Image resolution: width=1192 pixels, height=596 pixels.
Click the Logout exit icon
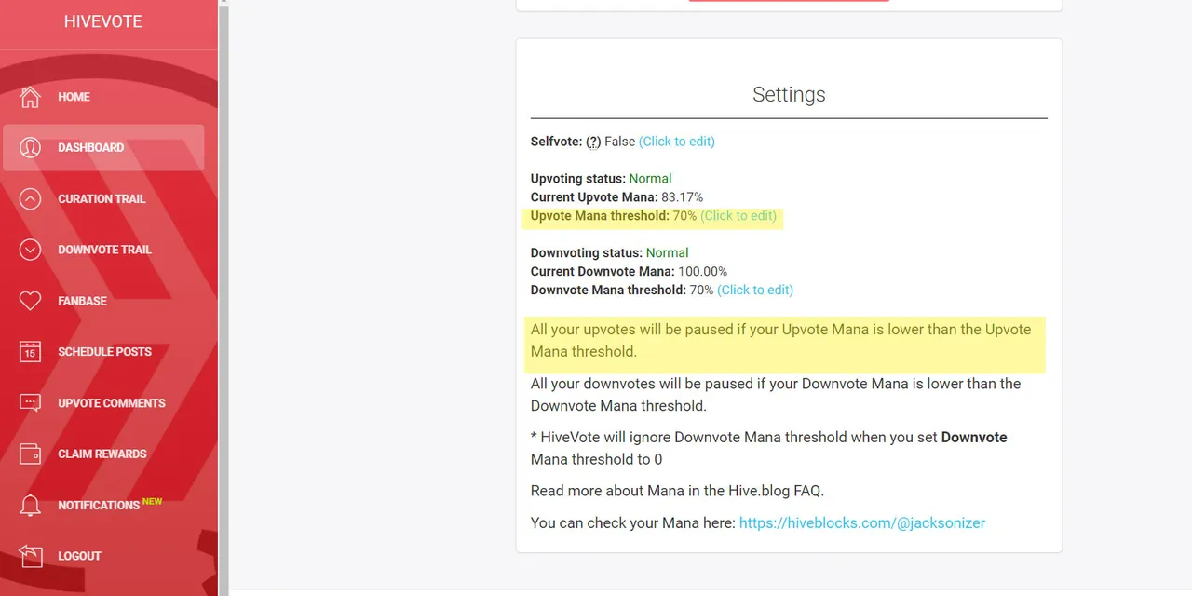(x=30, y=556)
